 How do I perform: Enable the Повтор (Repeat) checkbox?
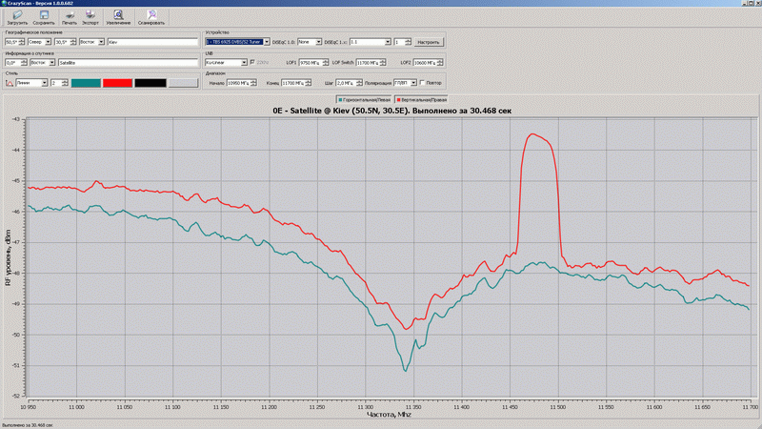tap(422, 83)
